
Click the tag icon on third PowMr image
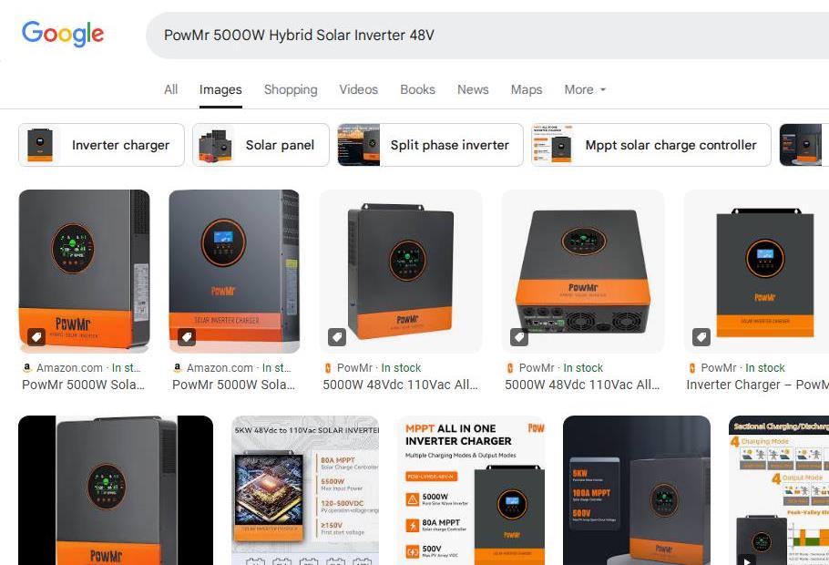point(337,337)
